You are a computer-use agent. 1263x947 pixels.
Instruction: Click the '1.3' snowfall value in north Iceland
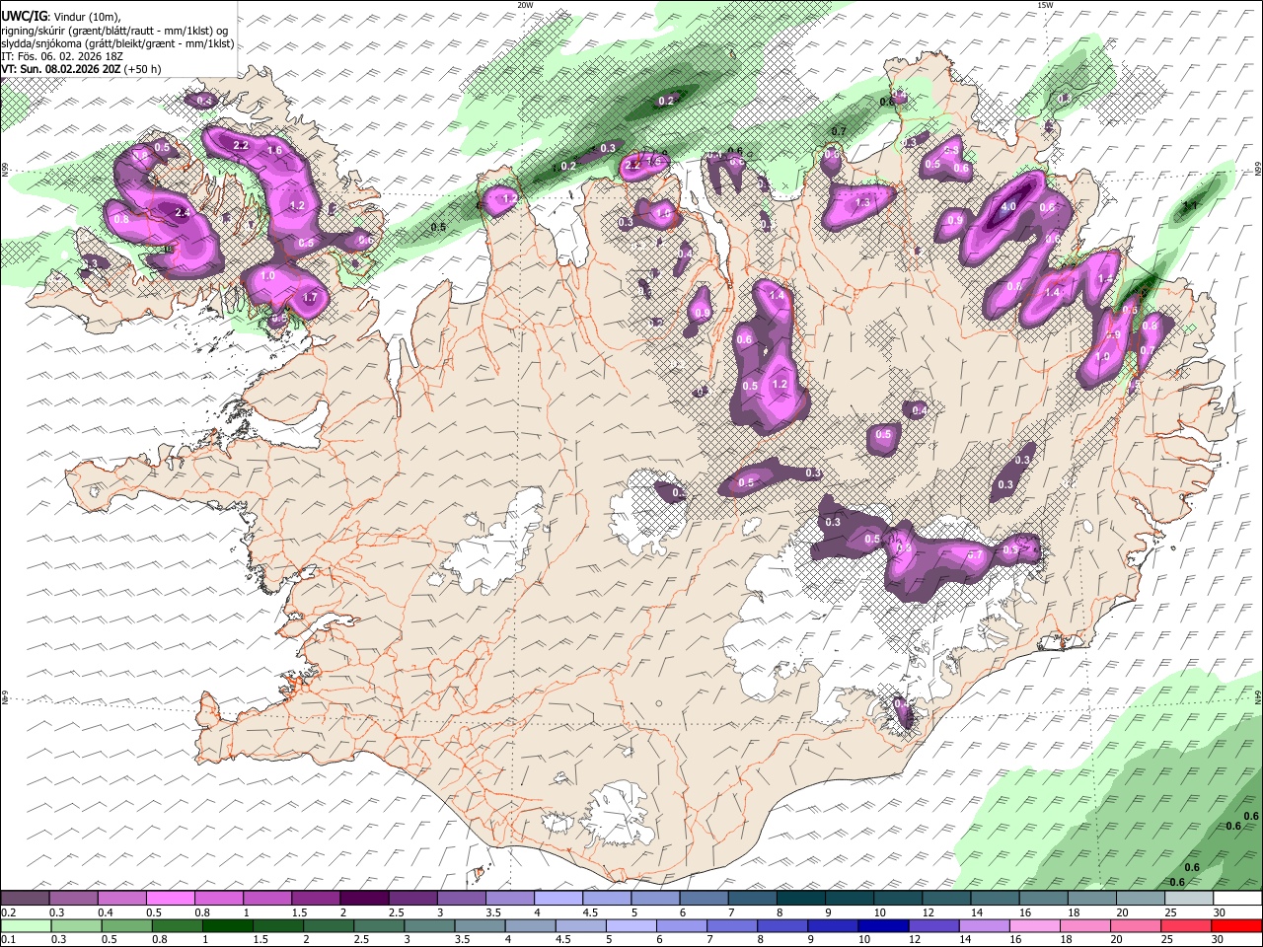(863, 202)
